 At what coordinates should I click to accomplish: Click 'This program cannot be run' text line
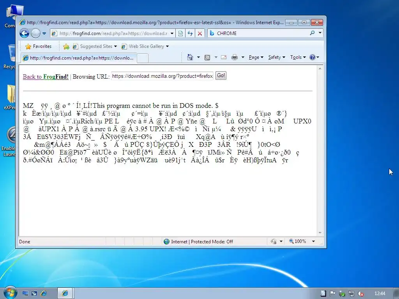point(121,106)
